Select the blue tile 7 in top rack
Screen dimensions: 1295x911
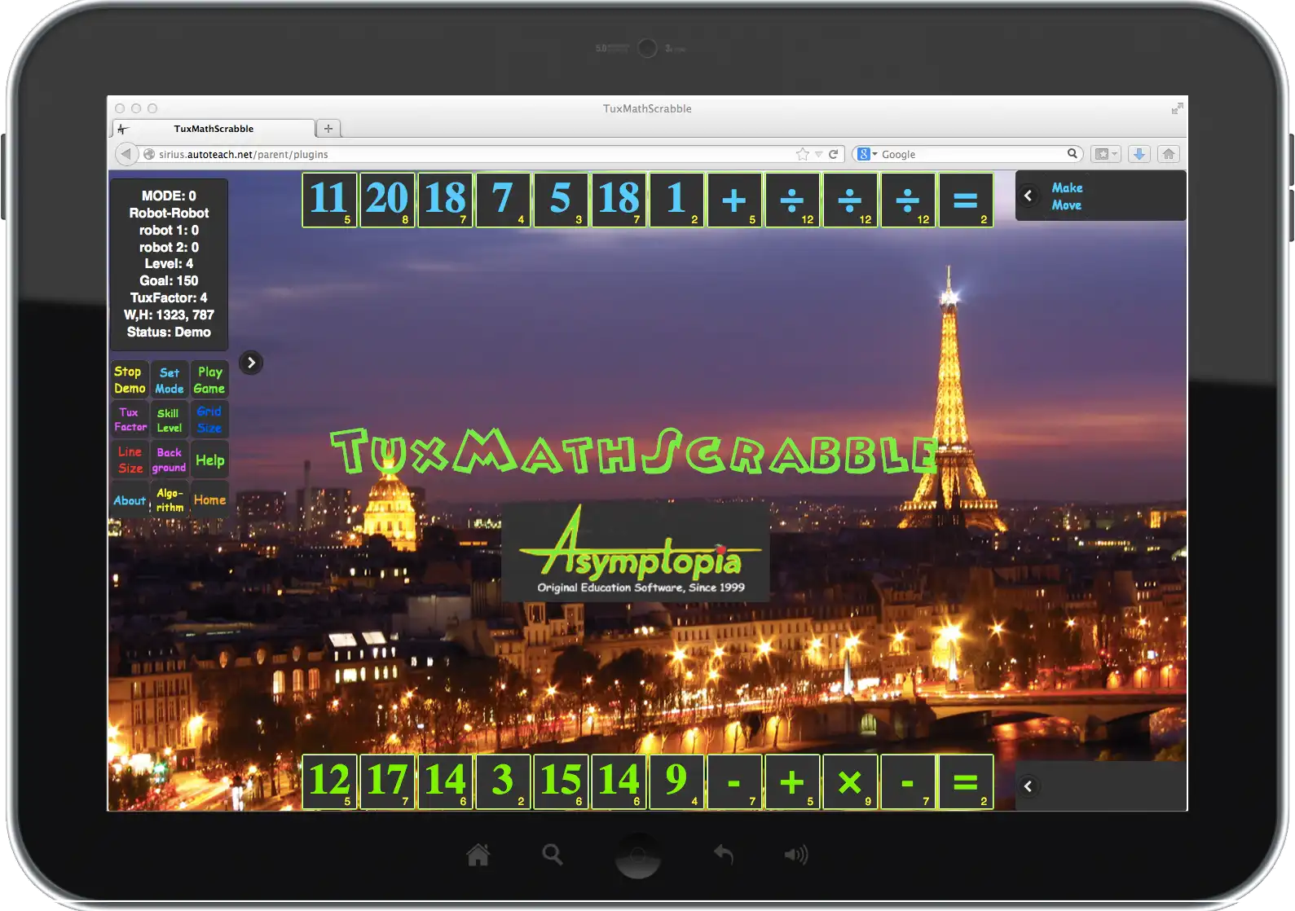503,200
